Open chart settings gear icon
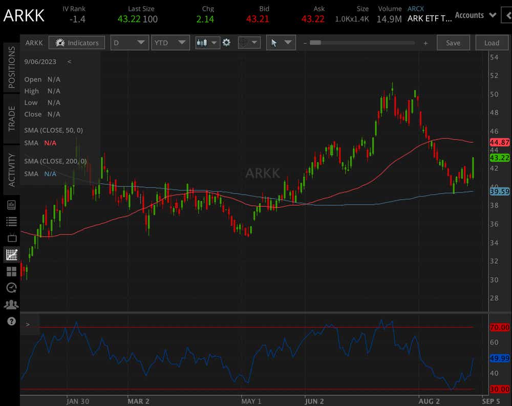 pyautogui.click(x=226, y=42)
